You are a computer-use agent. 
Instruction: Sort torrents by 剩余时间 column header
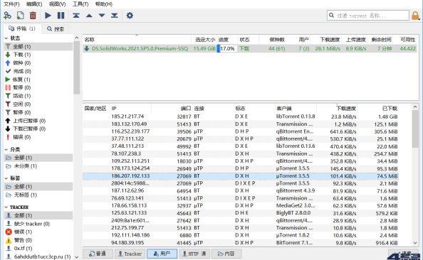tap(381, 40)
